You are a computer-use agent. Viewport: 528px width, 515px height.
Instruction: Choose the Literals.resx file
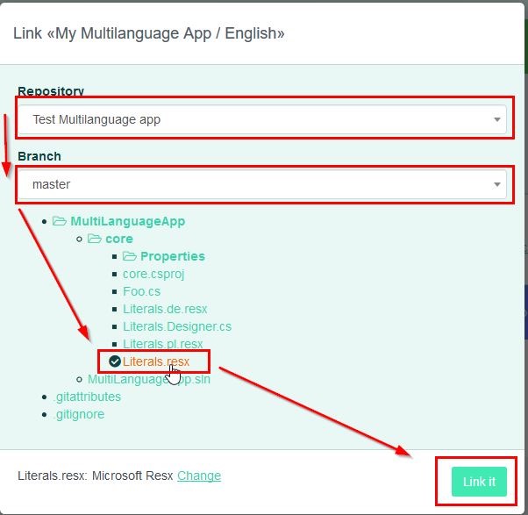(x=155, y=361)
